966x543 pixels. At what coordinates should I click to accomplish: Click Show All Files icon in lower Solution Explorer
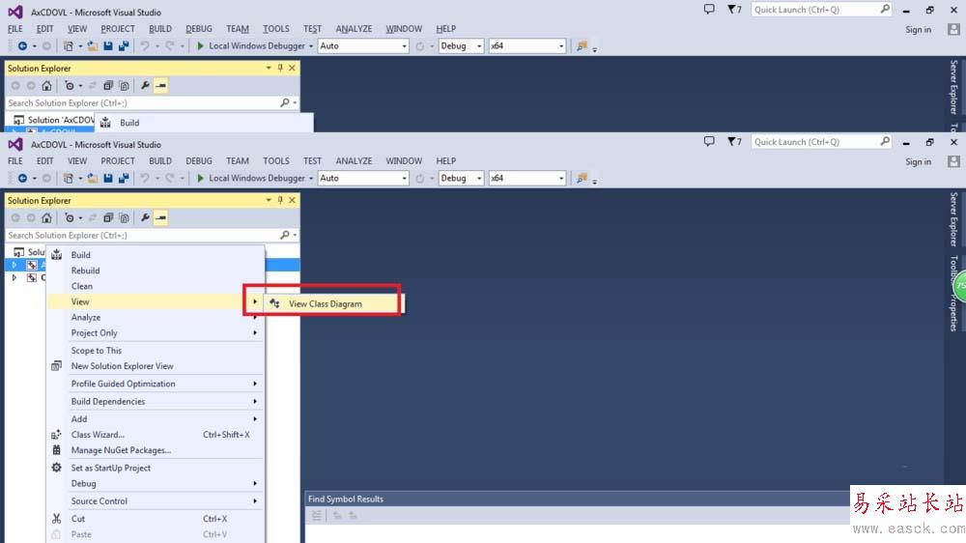click(124, 217)
